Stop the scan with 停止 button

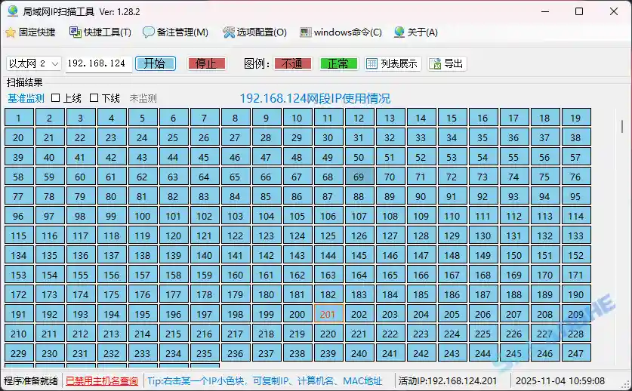pyautogui.click(x=206, y=63)
